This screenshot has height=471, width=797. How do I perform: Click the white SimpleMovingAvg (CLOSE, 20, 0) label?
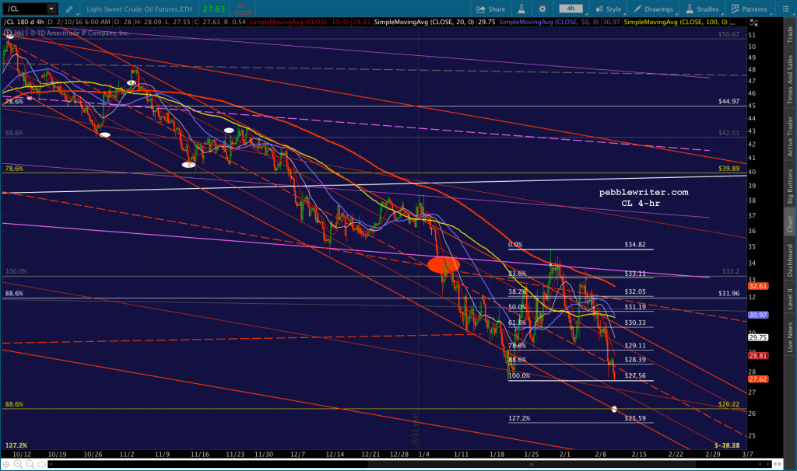[x=424, y=23]
